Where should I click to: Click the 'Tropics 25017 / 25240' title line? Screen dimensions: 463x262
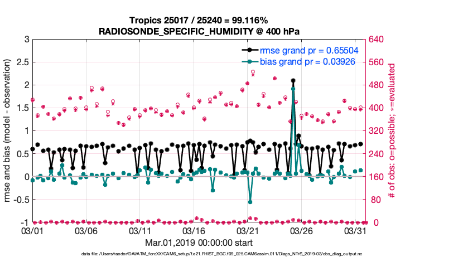pos(199,21)
